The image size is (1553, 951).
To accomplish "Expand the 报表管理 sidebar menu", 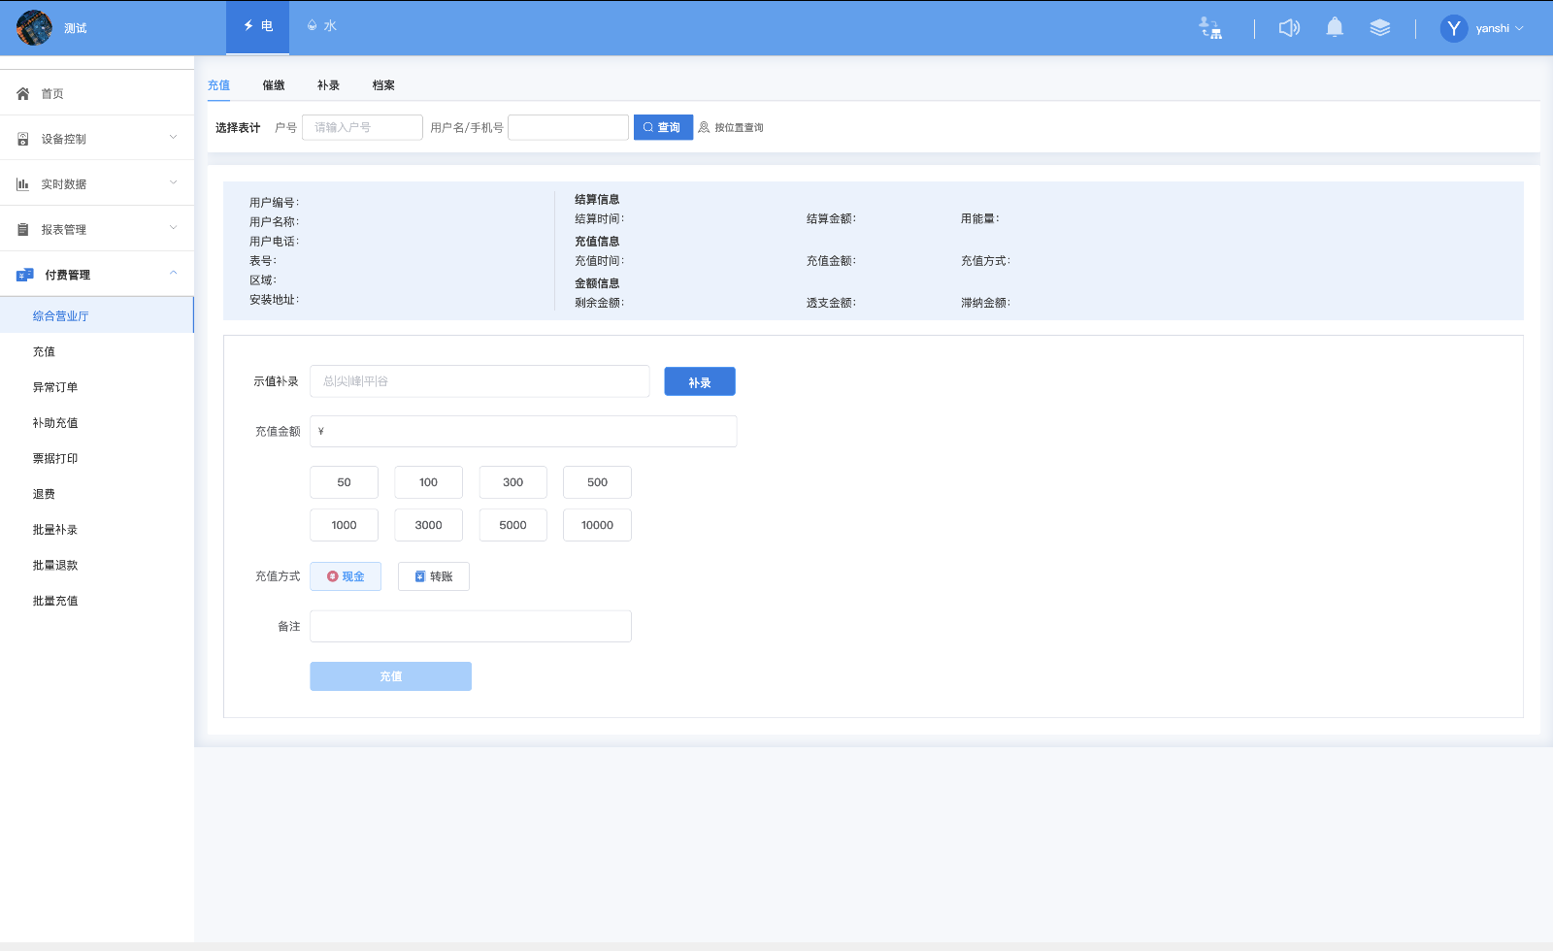I will click(97, 229).
